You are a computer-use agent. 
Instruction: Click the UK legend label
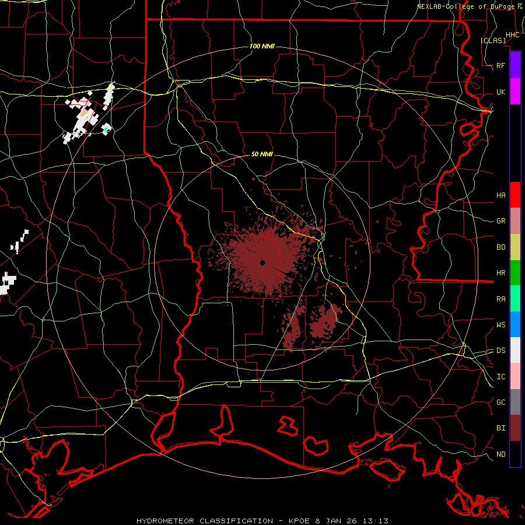click(501, 92)
